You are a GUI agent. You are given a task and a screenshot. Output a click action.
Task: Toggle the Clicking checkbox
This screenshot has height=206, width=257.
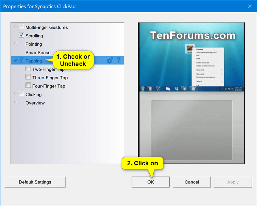click(22, 94)
